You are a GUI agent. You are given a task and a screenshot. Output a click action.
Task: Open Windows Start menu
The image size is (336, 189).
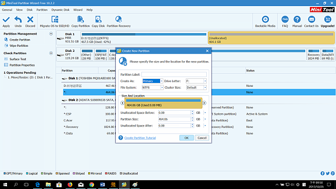pos(5,184)
